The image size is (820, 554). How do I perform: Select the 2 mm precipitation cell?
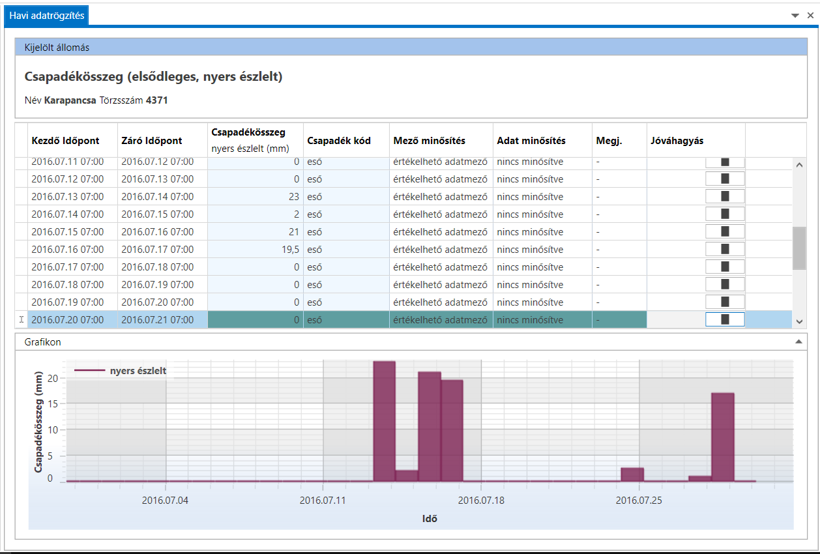256,214
